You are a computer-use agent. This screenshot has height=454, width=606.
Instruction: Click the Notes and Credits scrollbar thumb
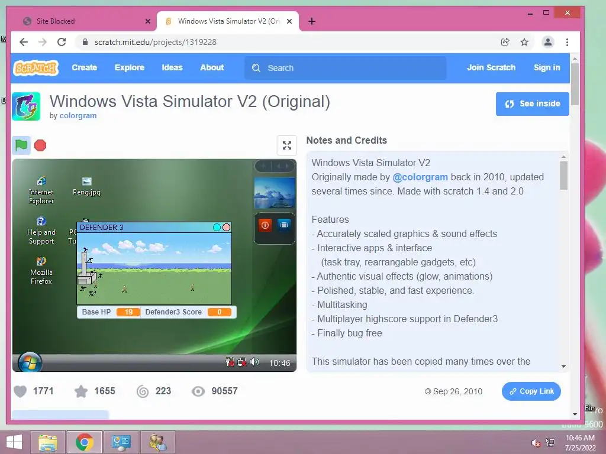pos(563,176)
